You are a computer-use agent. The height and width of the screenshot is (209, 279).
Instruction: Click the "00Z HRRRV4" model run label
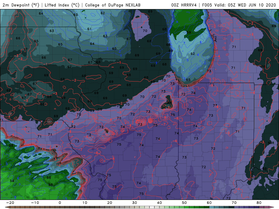point(184,5)
